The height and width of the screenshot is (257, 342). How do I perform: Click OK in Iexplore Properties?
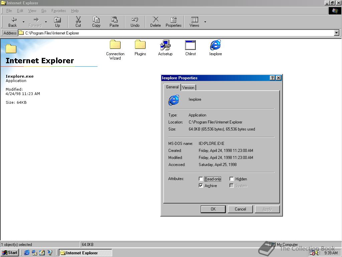click(x=213, y=209)
